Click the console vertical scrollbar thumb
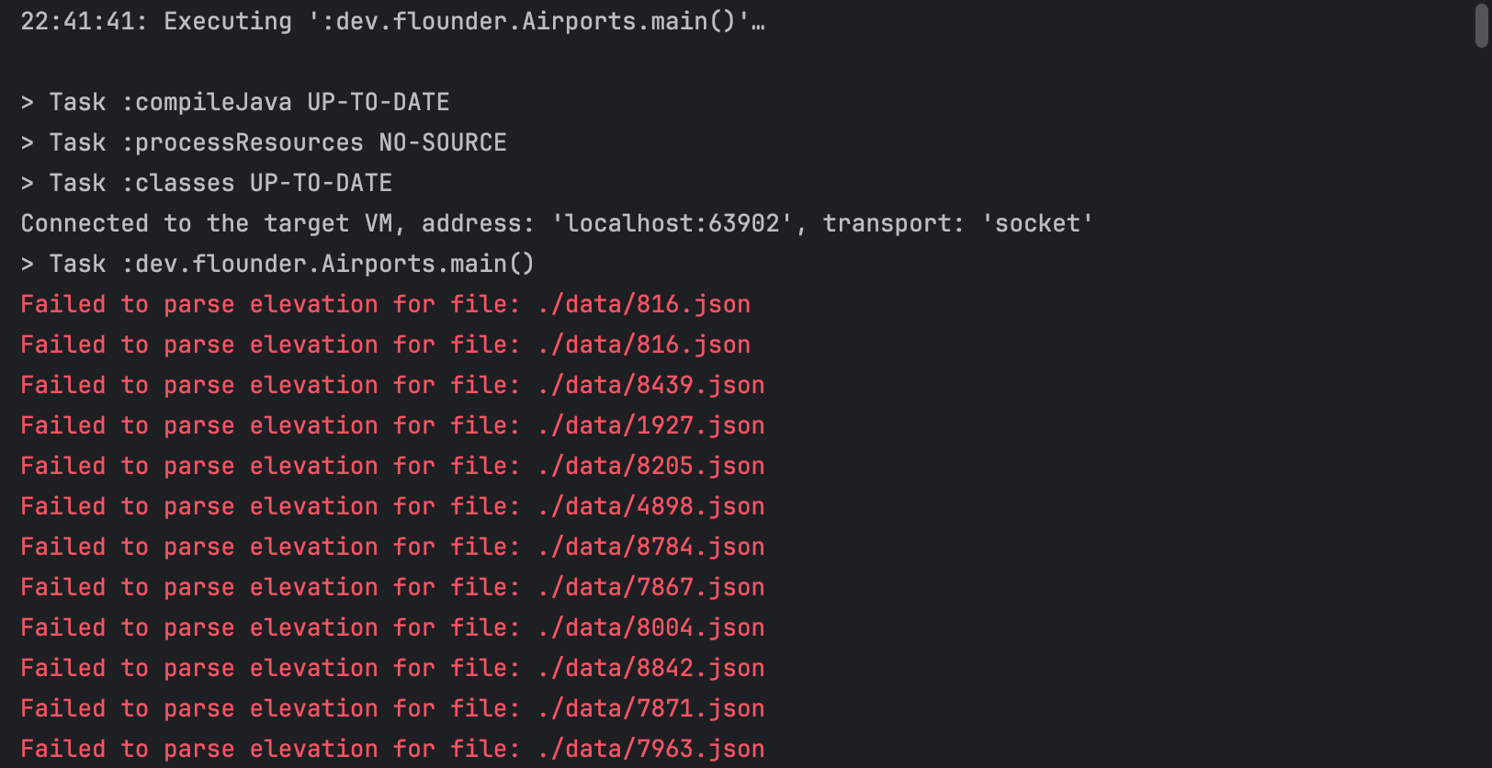Viewport: 1492px width, 768px height. point(1481,25)
